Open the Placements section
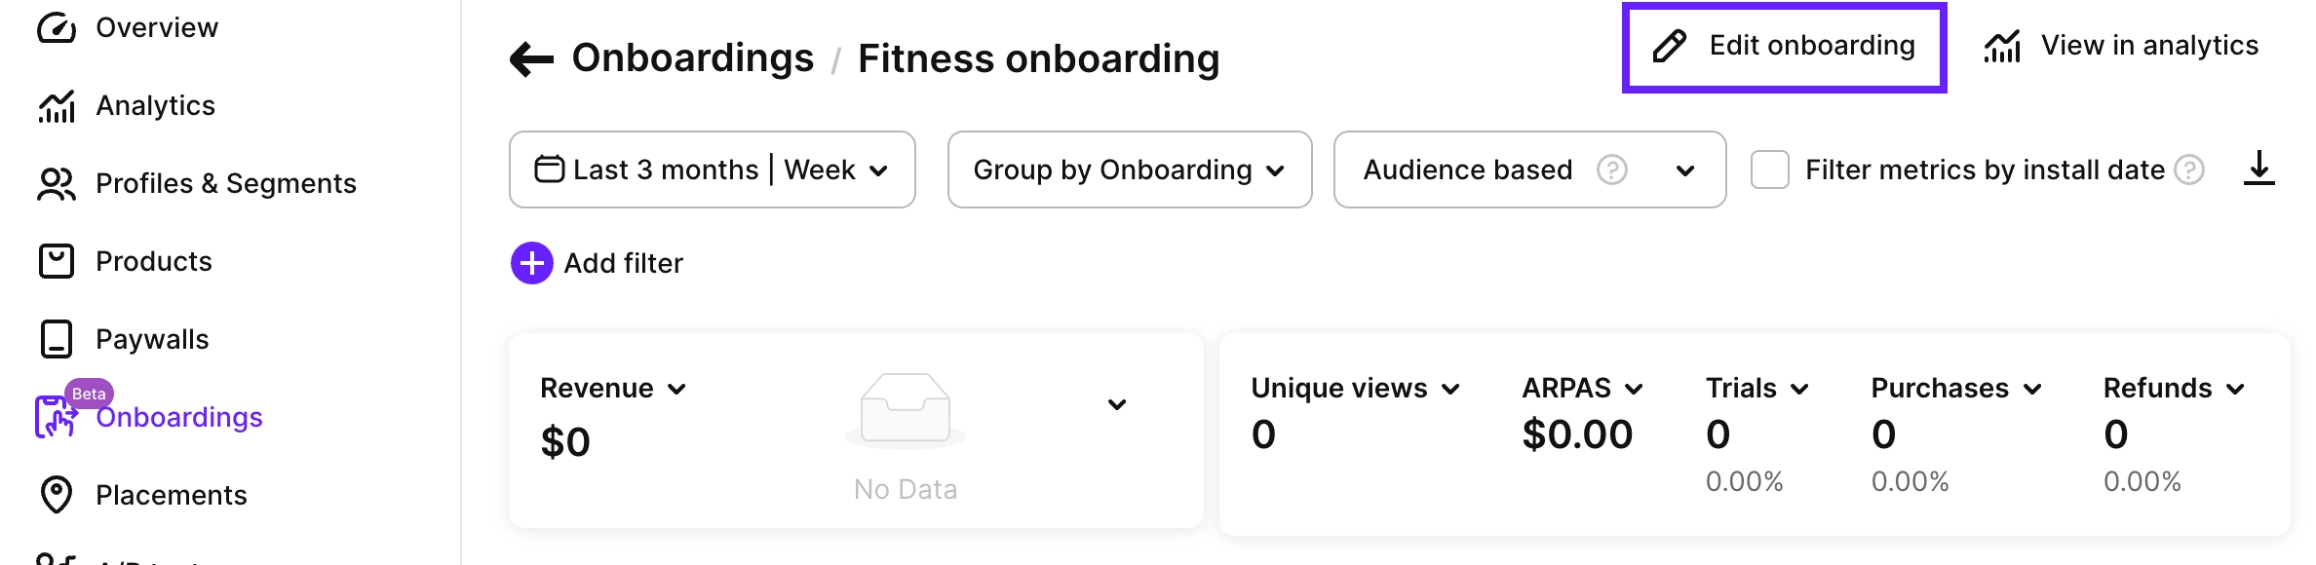2316x565 pixels. point(172,495)
